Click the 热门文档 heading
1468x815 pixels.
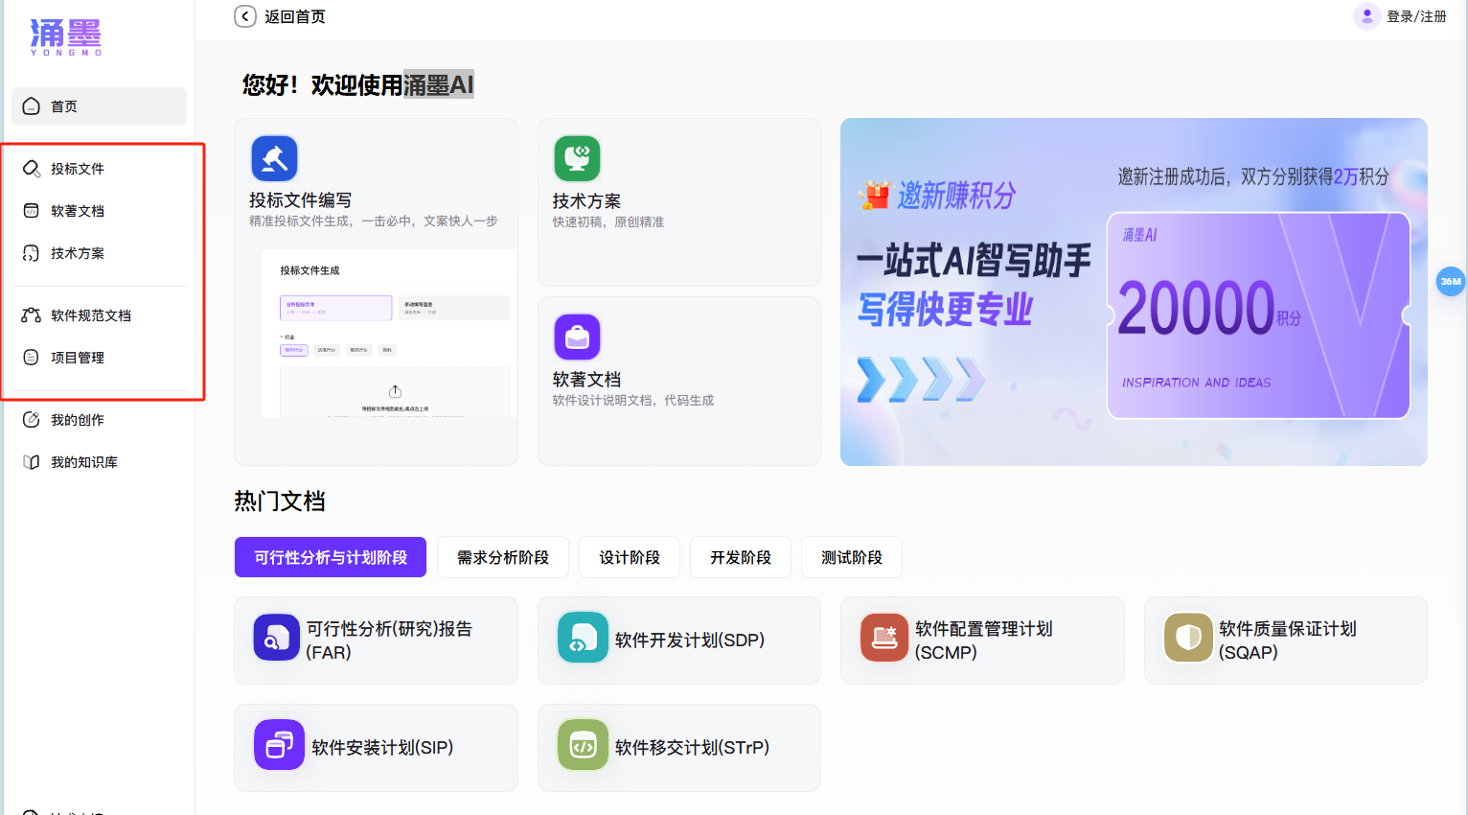(280, 501)
